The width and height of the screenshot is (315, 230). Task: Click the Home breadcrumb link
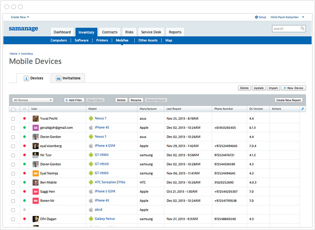(14, 54)
